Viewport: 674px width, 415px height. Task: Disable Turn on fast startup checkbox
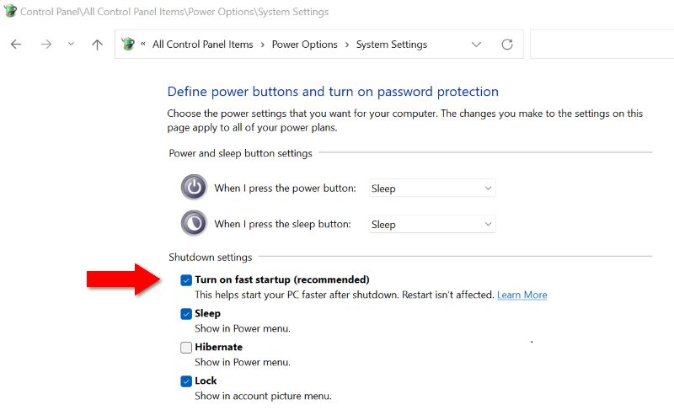pyautogui.click(x=186, y=280)
